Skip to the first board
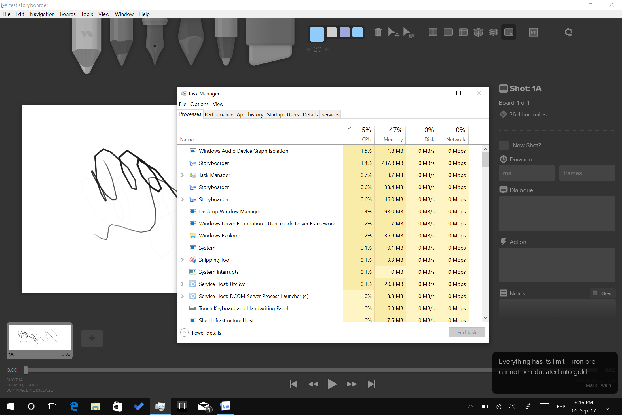This screenshot has height=415, width=622. point(294,384)
